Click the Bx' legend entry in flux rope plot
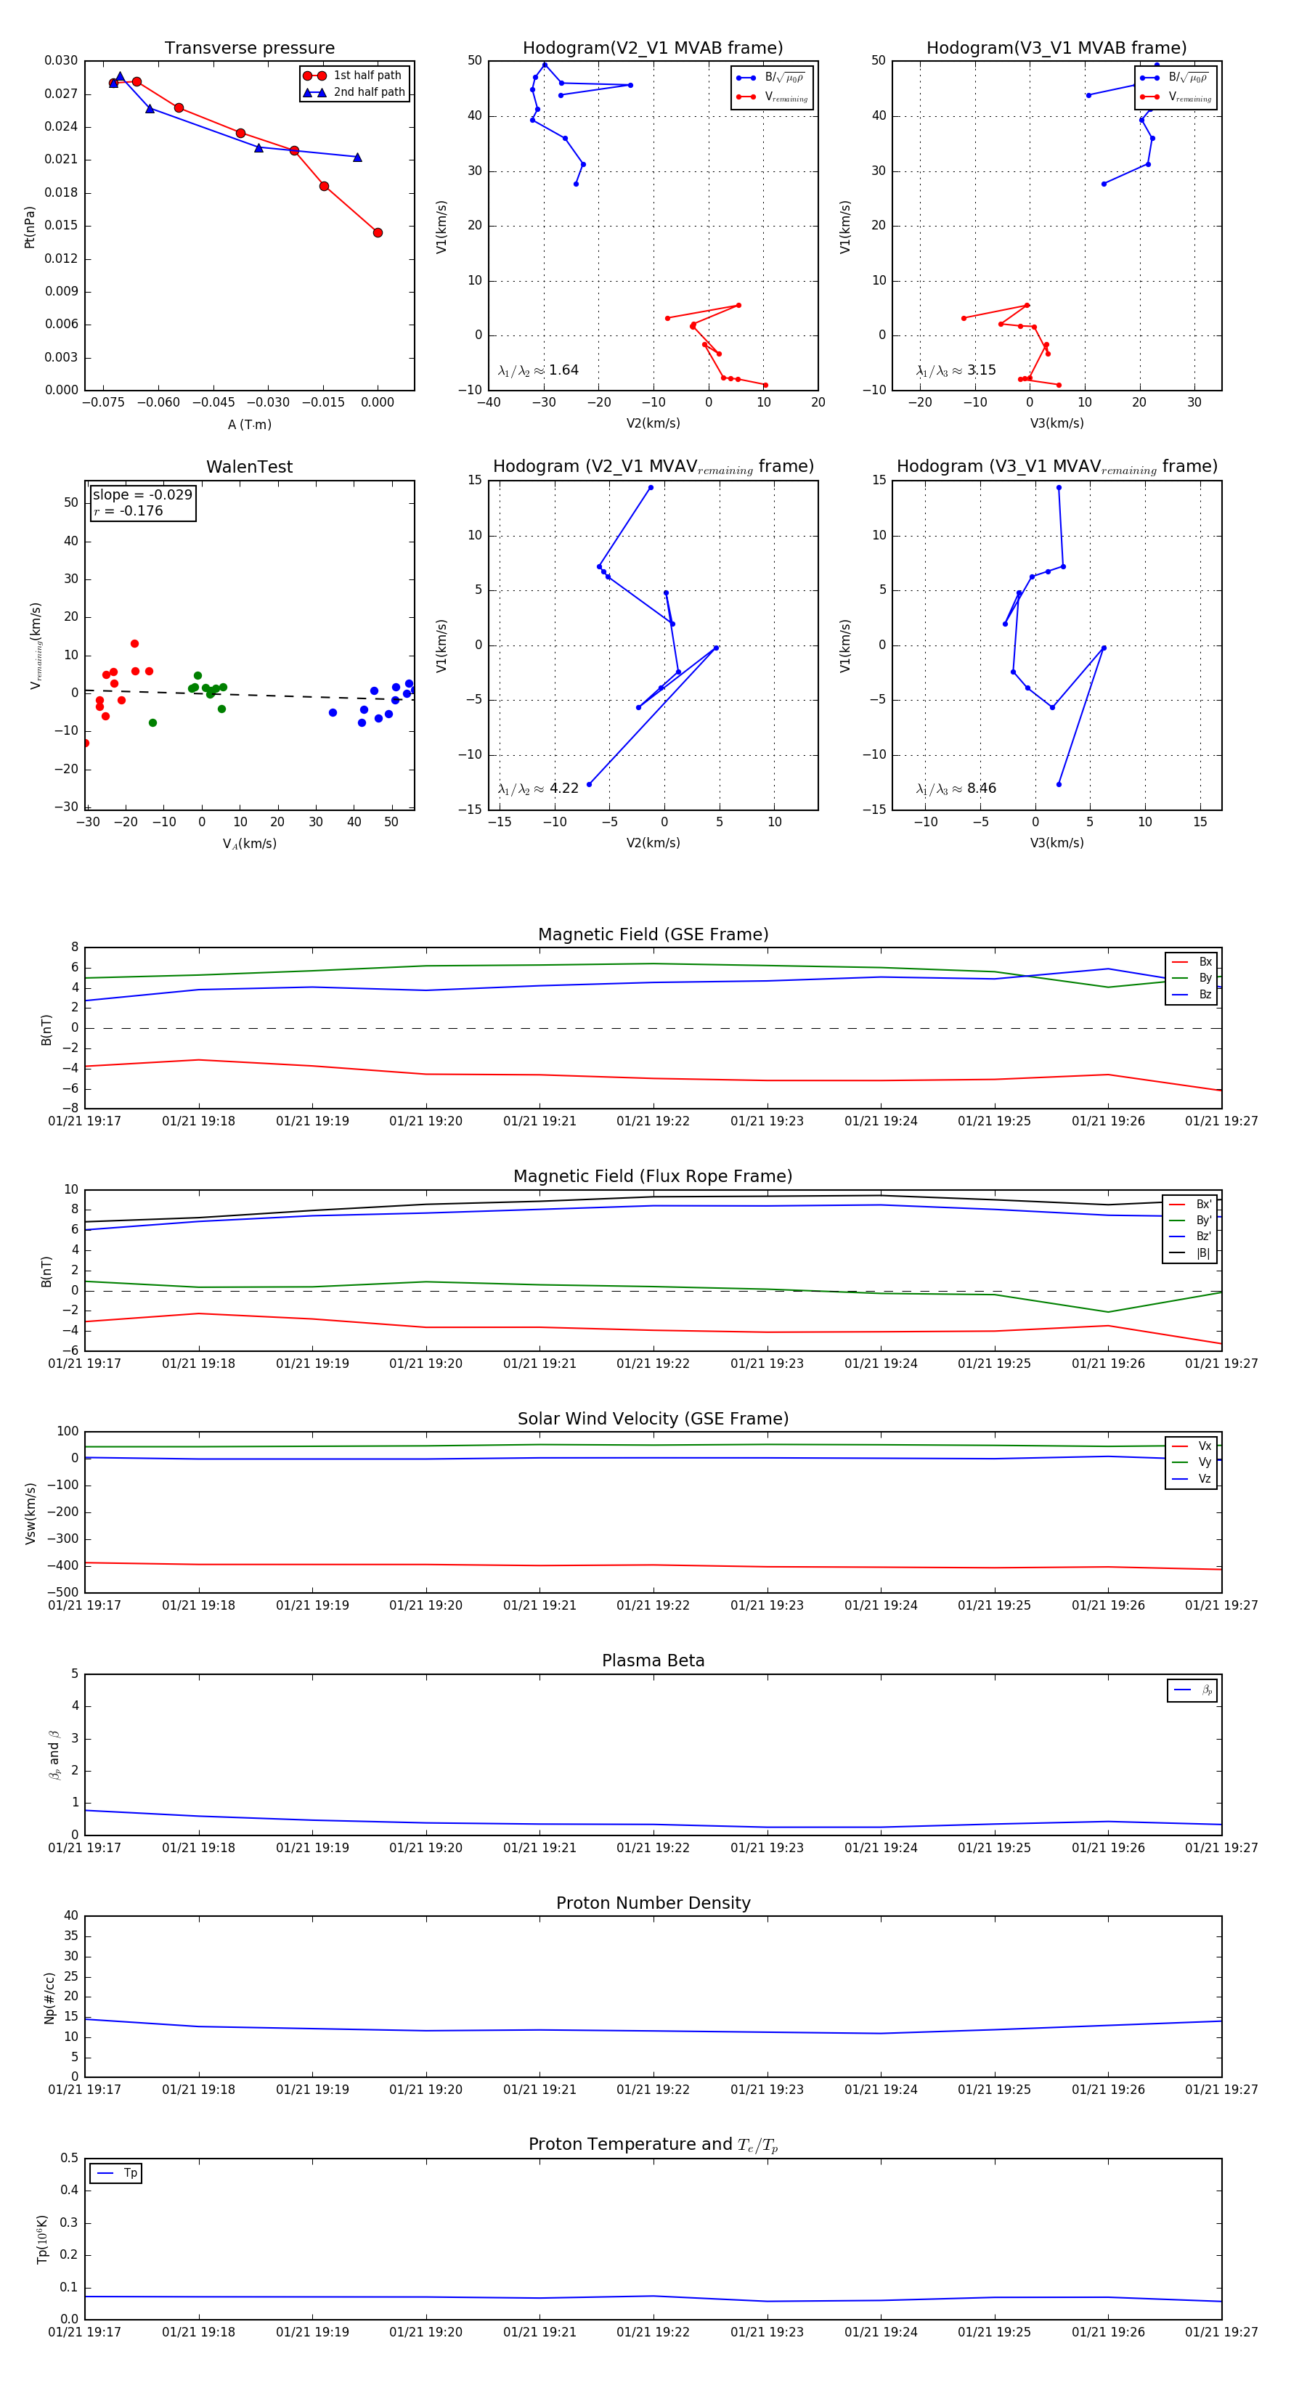This screenshot has height=2396, width=1307. [x=1190, y=1204]
